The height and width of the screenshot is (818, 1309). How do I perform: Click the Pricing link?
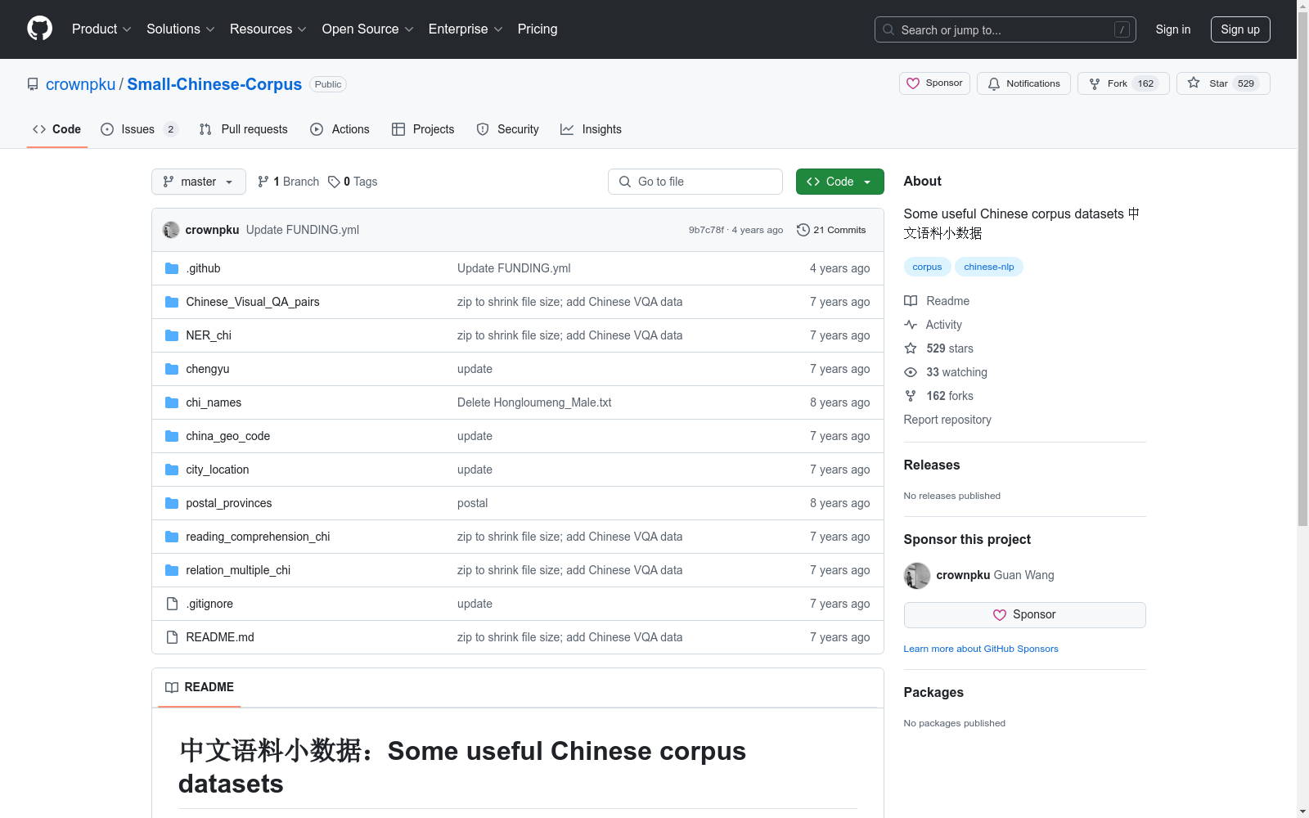538,29
